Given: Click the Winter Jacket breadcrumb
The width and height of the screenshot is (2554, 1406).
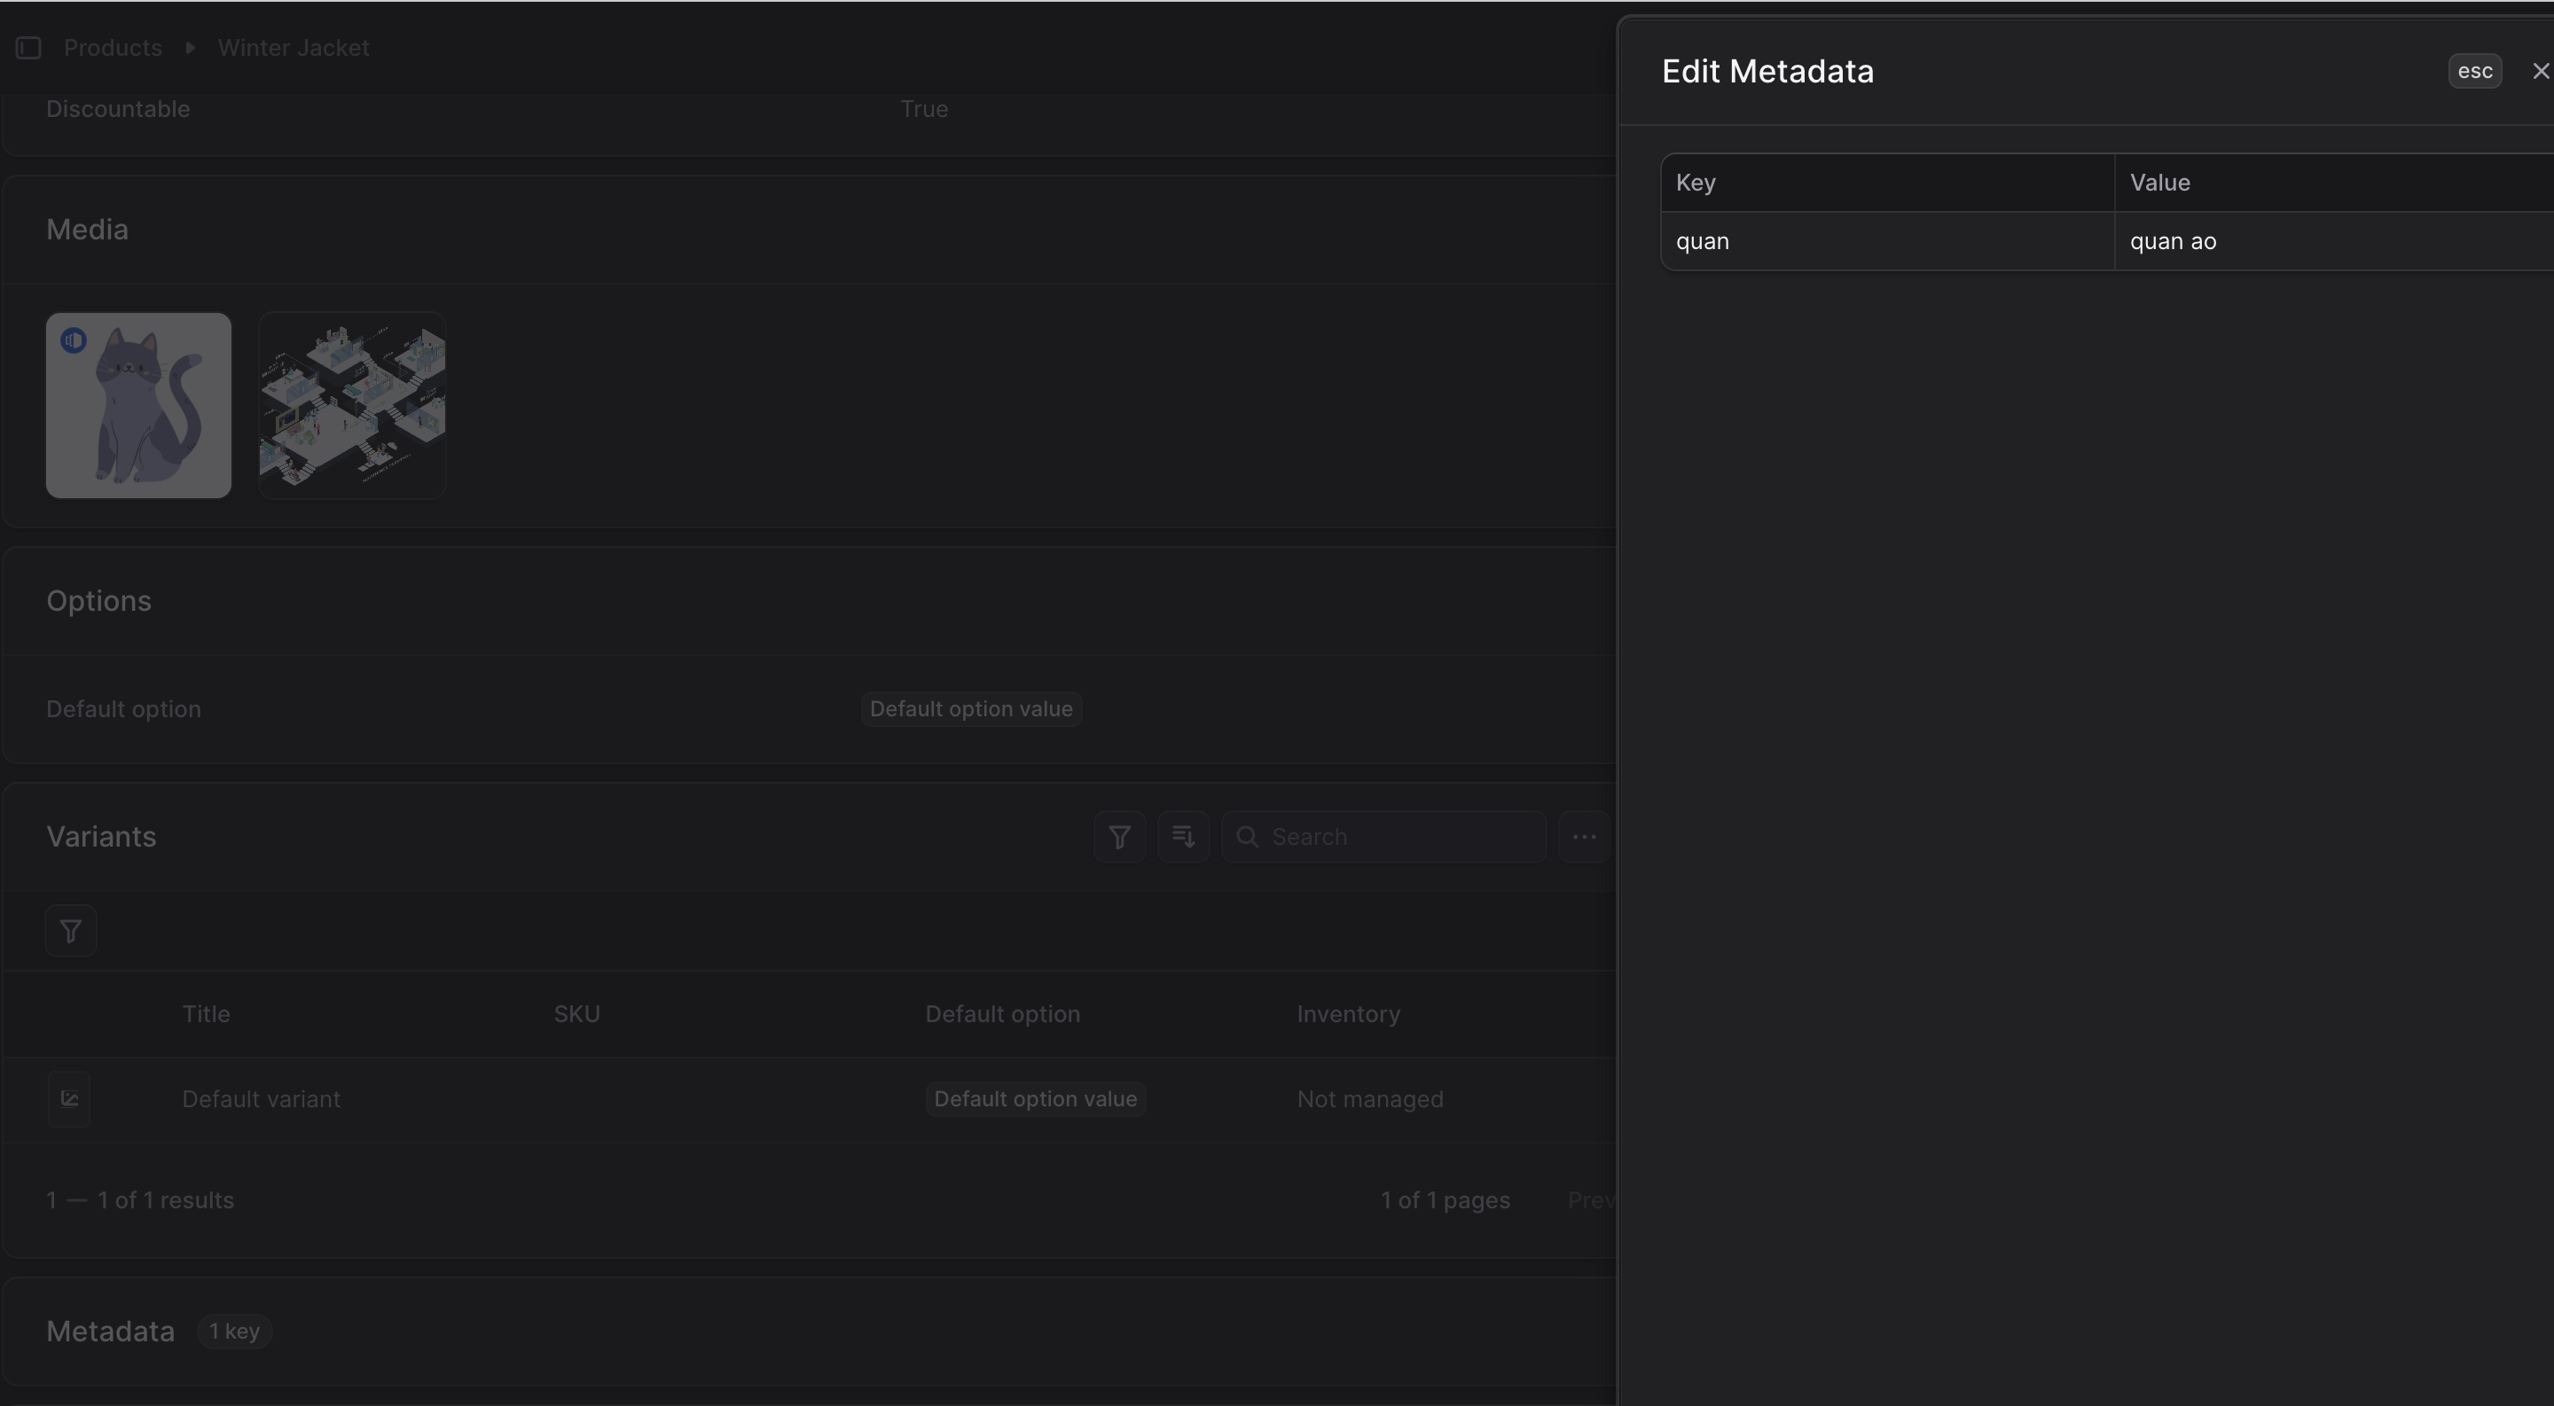Looking at the screenshot, I should click(x=294, y=48).
